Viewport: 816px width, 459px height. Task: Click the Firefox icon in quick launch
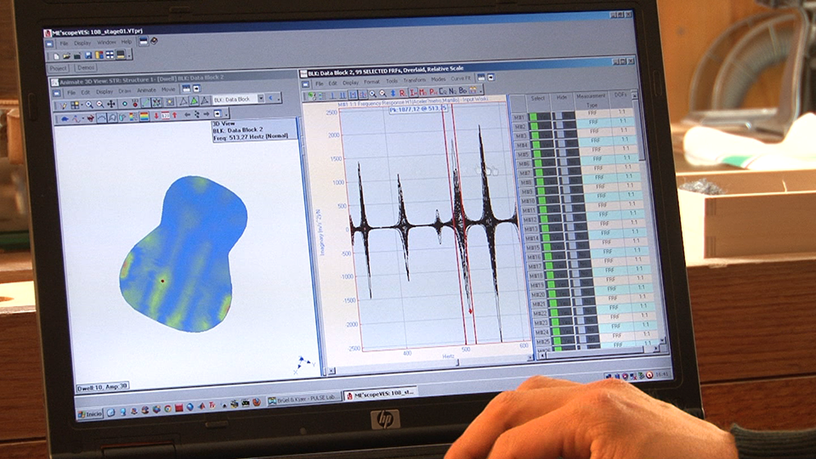tap(256, 403)
